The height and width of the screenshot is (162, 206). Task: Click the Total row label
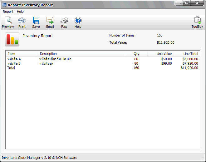11,68
